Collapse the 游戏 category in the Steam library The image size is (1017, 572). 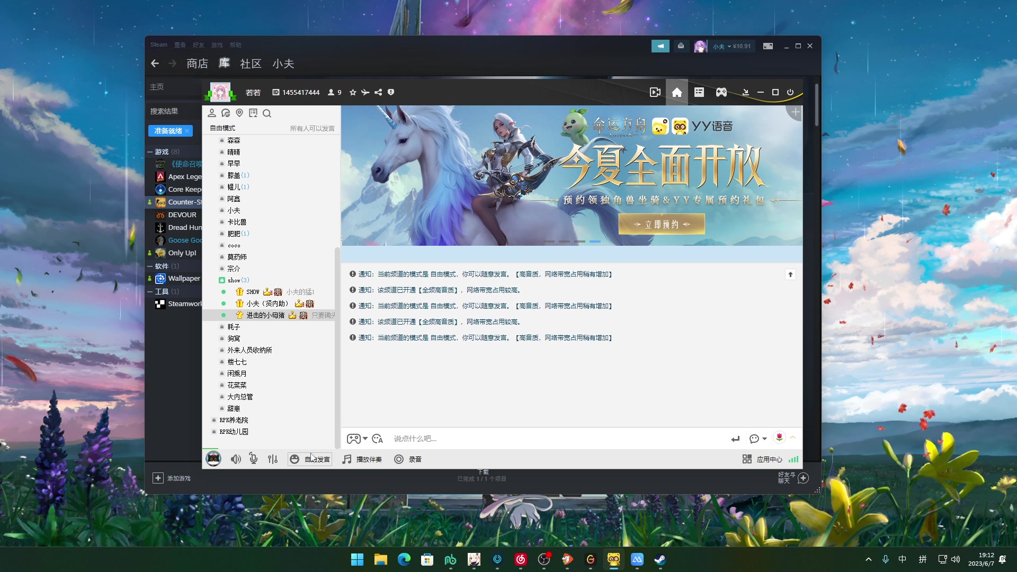(150, 152)
